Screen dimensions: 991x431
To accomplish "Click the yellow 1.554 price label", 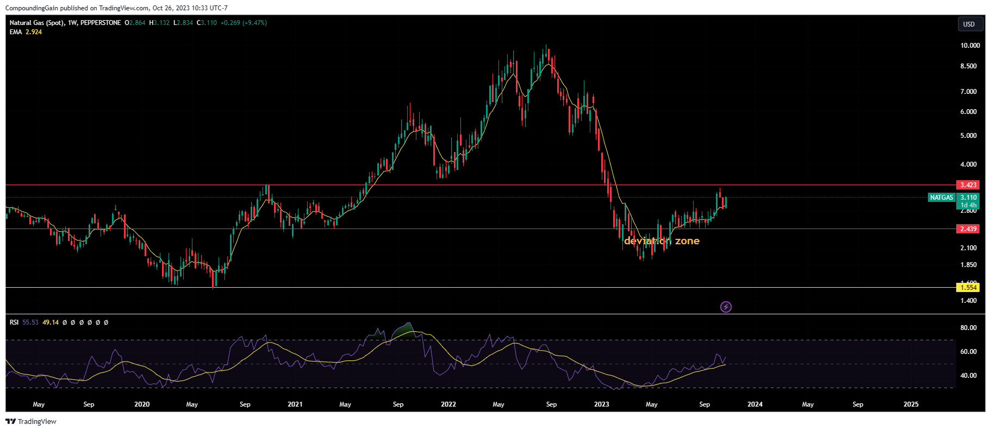I will point(968,288).
